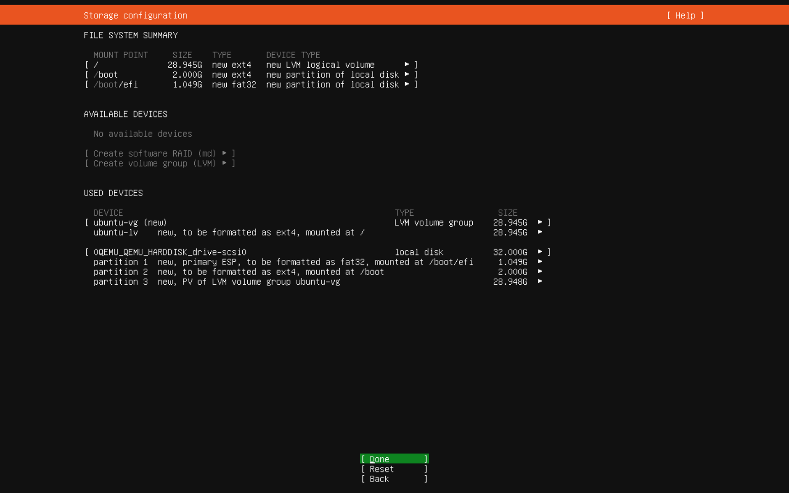Expand the / mount point options arrow
The image size is (789, 493).
[407, 64]
